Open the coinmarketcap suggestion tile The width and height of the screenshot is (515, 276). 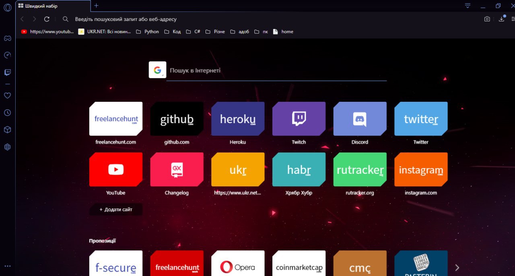299,264
